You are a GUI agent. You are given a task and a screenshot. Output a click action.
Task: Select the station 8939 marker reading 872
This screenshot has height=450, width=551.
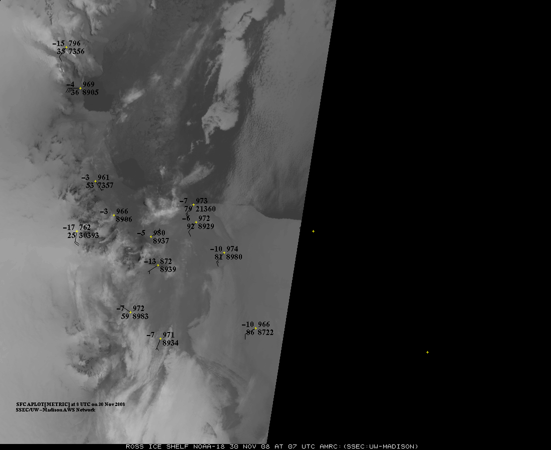158,265
